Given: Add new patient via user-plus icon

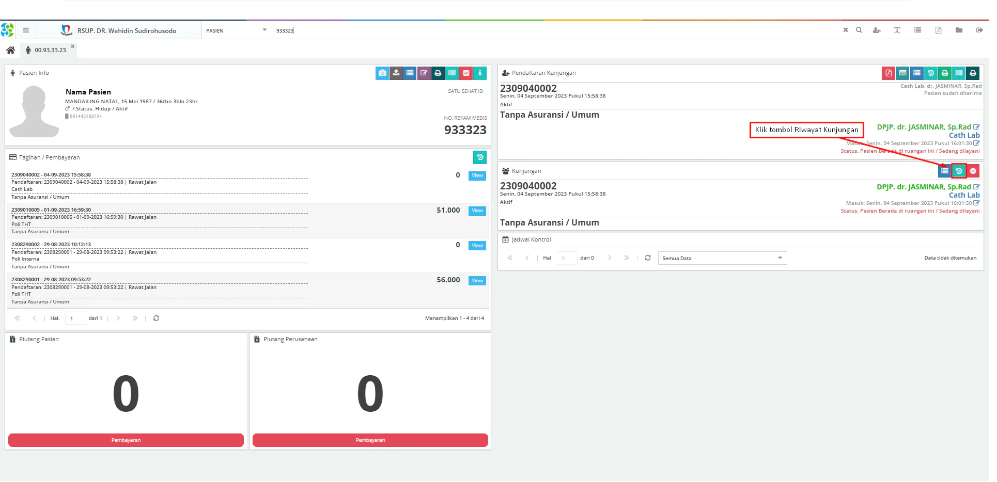Looking at the screenshot, I should pyautogui.click(x=877, y=30).
